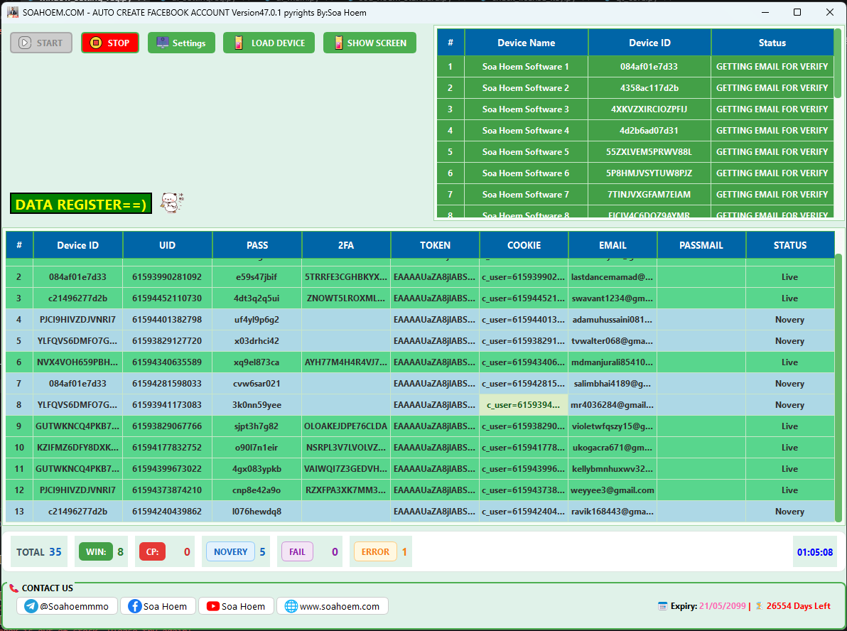Click the red CP: counter badge
The image size is (847, 631).
point(152,551)
